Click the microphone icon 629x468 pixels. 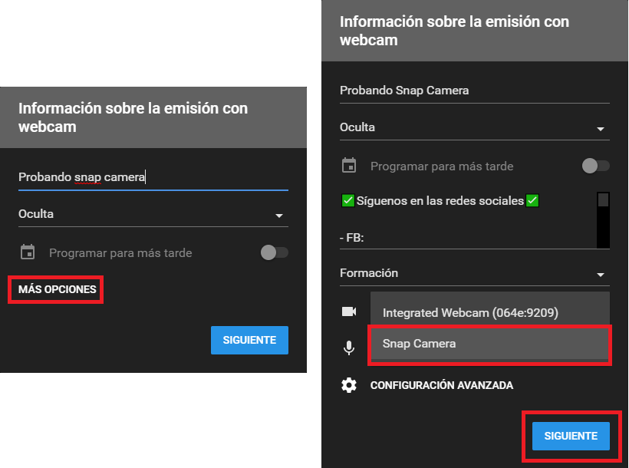tap(349, 348)
